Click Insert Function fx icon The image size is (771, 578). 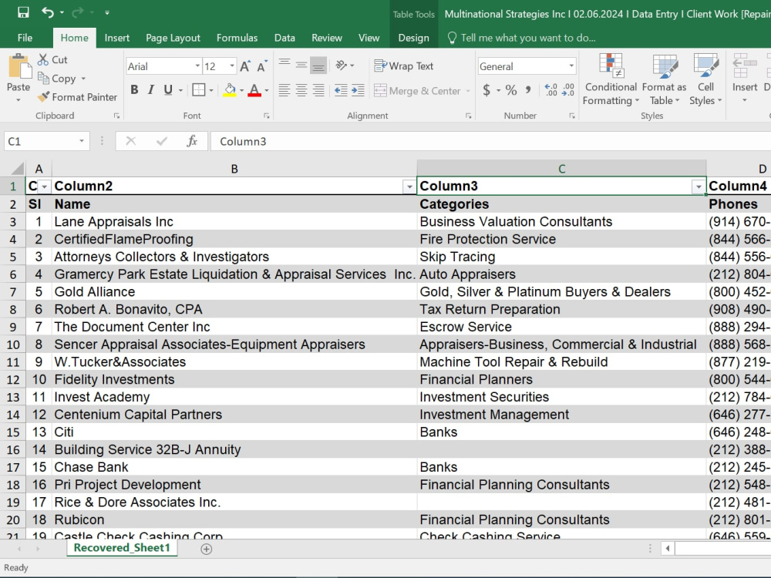click(x=192, y=141)
